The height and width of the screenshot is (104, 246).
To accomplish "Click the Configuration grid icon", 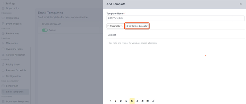I will pos(3,76).
